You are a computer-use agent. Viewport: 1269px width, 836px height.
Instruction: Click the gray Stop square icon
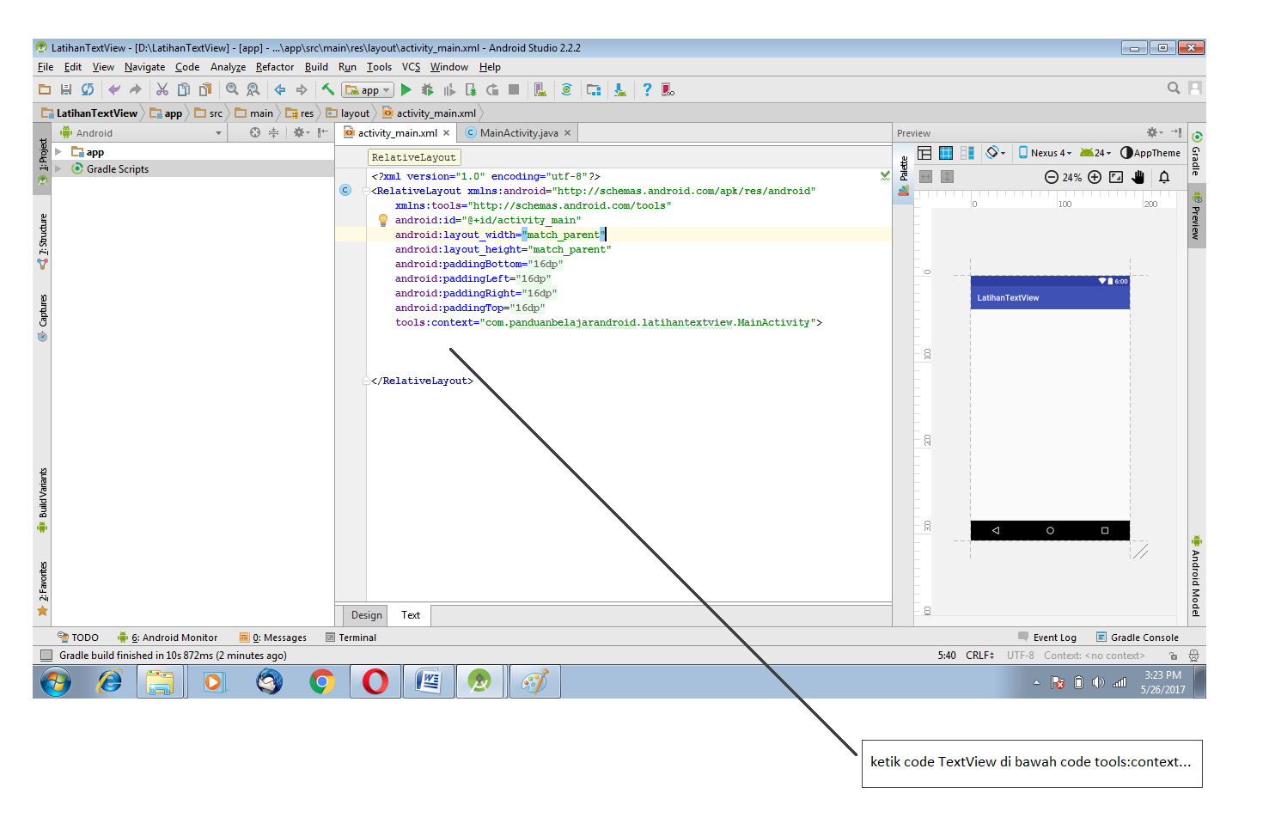[x=514, y=89]
